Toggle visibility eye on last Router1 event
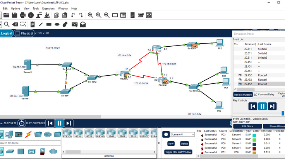The image size is (285, 159). coord(240,84)
